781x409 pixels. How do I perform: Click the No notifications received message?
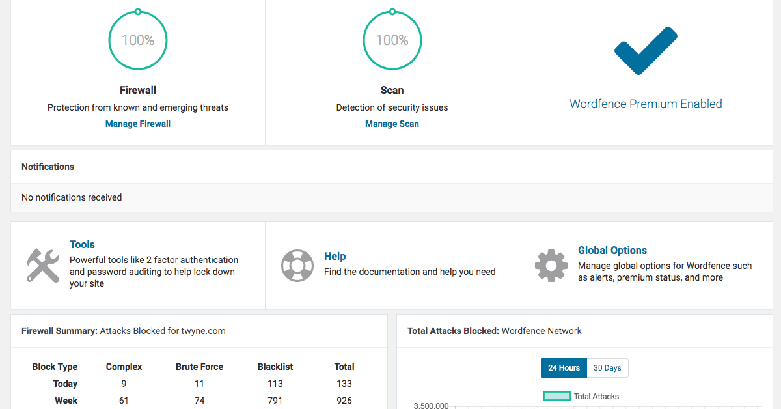coord(72,197)
